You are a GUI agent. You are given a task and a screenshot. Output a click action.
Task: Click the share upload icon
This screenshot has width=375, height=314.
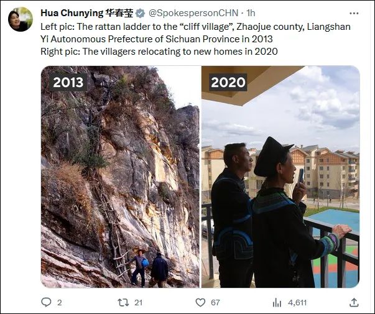[354, 303]
